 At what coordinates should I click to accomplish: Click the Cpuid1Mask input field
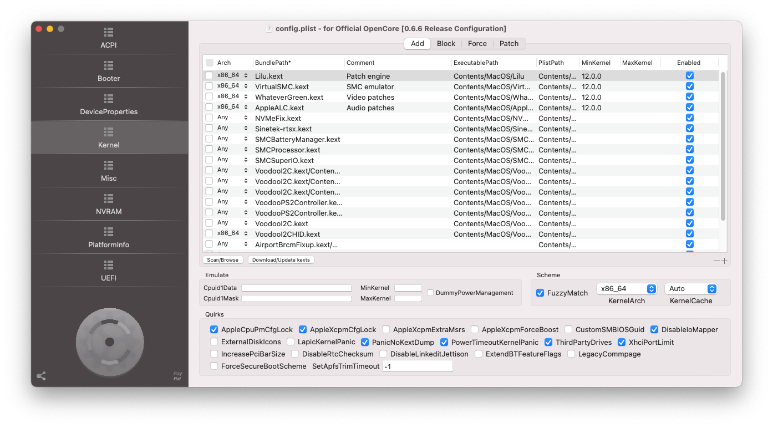point(296,298)
